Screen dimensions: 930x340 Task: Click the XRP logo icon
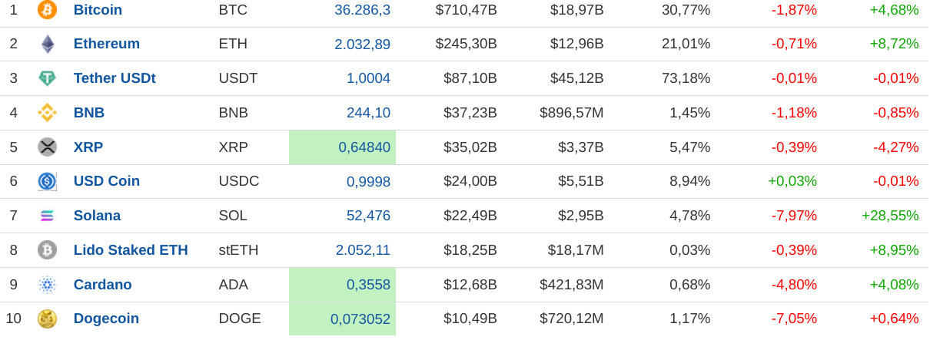pyautogui.click(x=47, y=147)
